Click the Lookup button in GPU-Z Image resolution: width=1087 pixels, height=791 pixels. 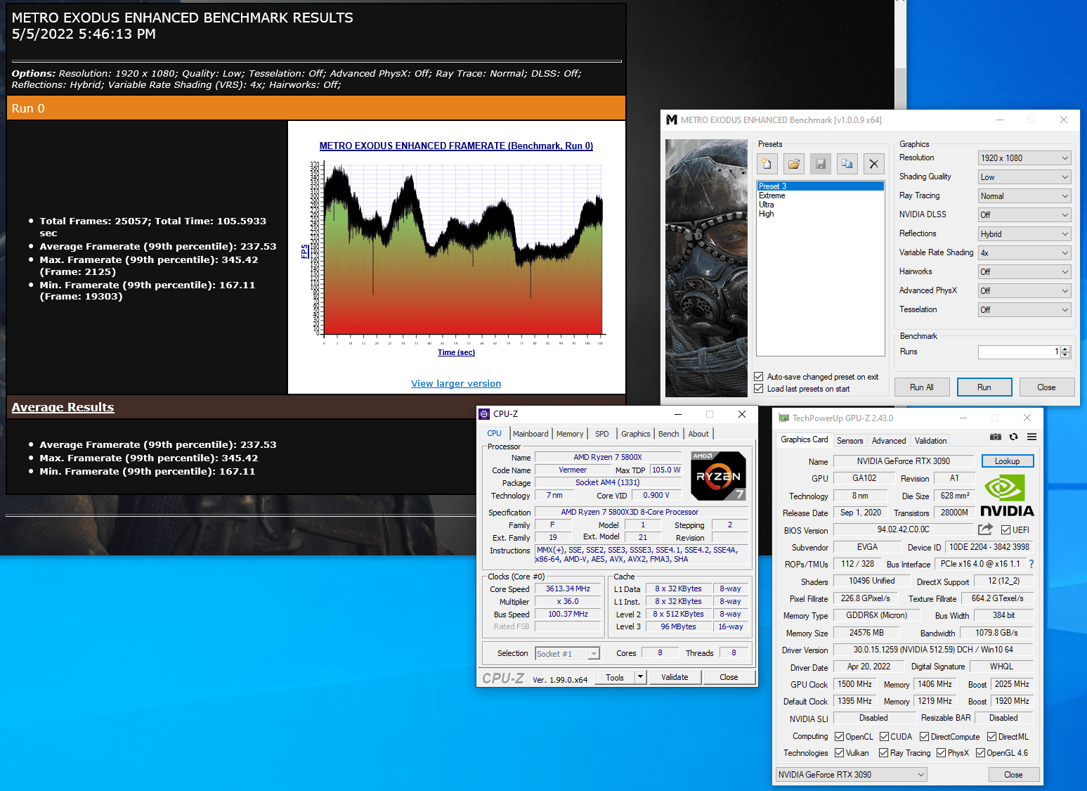[x=1007, y=461]
